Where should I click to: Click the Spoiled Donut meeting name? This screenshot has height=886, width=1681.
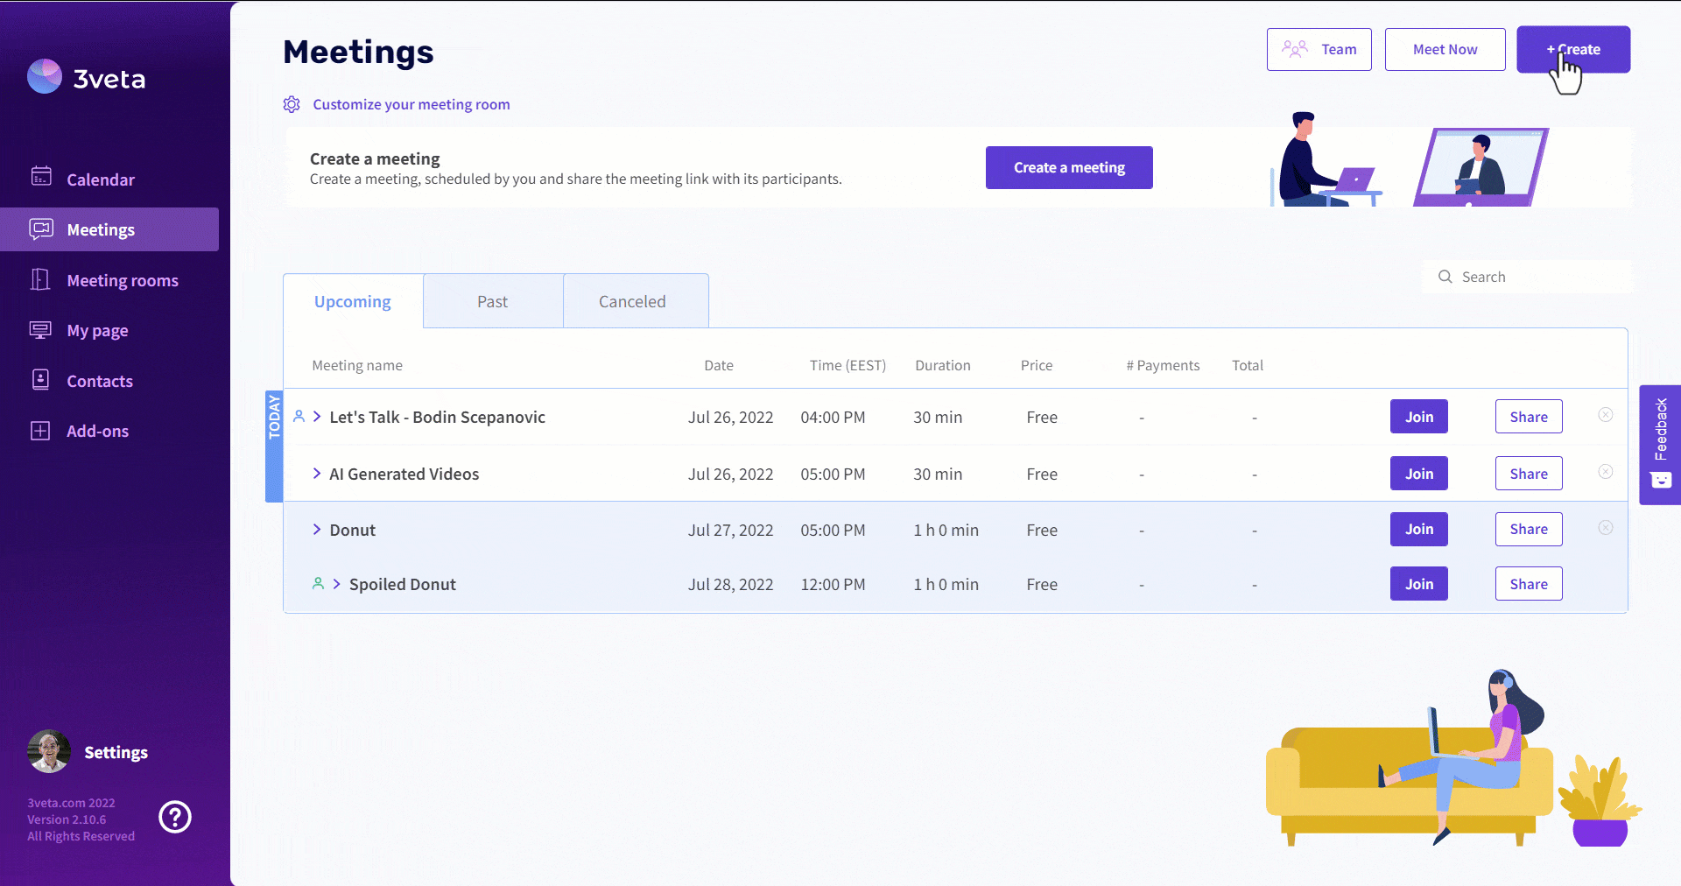(x=403, y=584)
